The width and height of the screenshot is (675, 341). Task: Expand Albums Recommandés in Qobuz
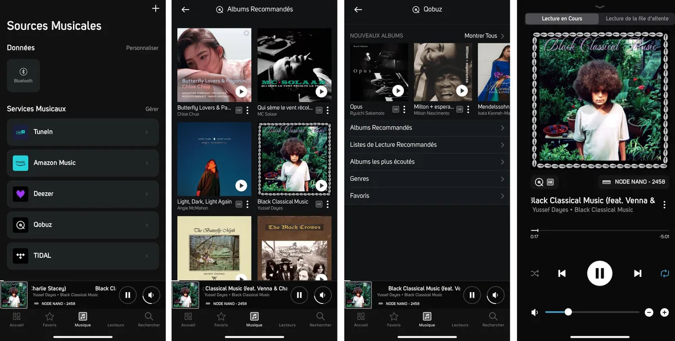pyautogui.click(x=427, y=128)
